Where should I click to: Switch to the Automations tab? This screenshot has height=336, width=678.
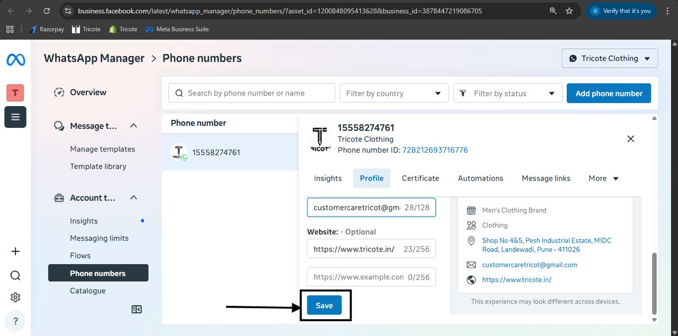pos(480,179)
